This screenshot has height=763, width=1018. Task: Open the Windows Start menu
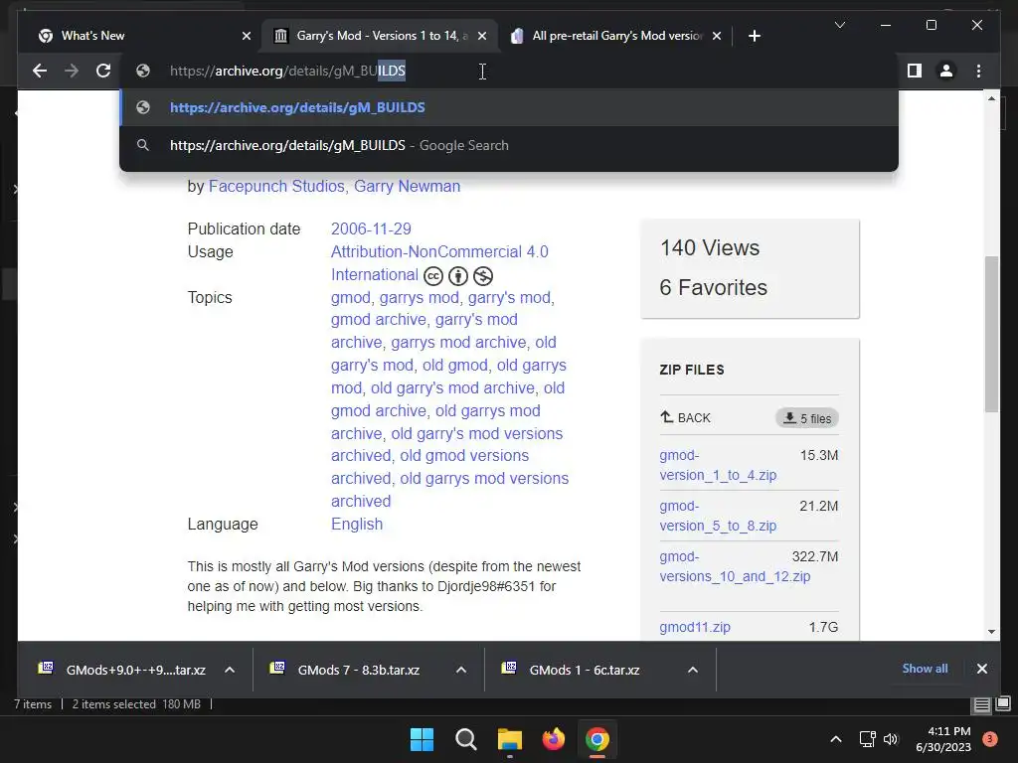pyautogui.click(x=422, y=739)
